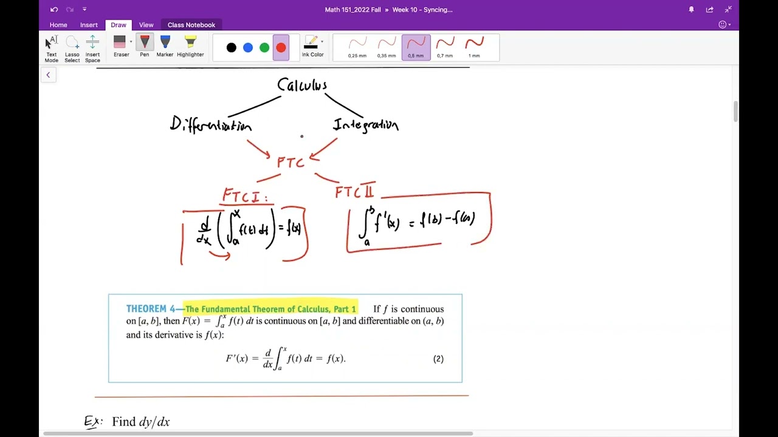The height and width of the screenshot is (437, 778).
Task: Choose the blue ink color
Action: (x=248, y=47)
